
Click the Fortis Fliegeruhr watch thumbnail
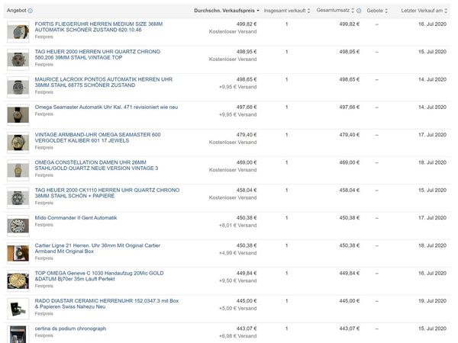[x=18, y=32]
